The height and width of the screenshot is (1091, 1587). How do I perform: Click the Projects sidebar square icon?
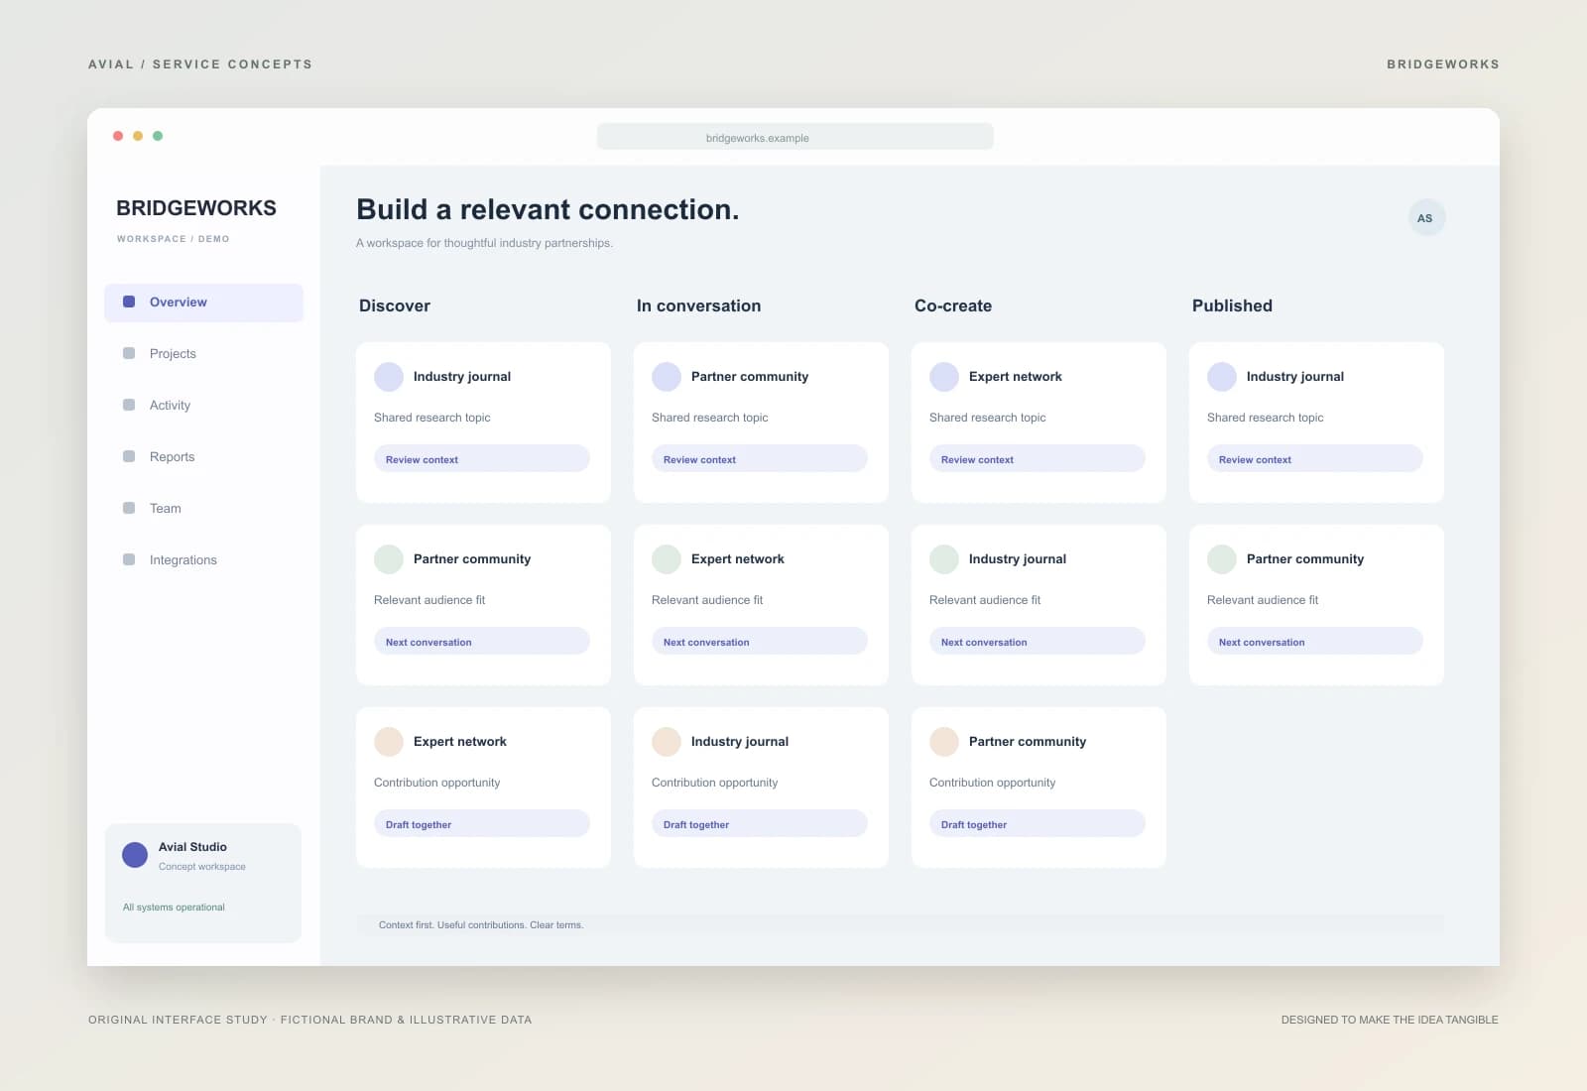click(x=129, y=353)
